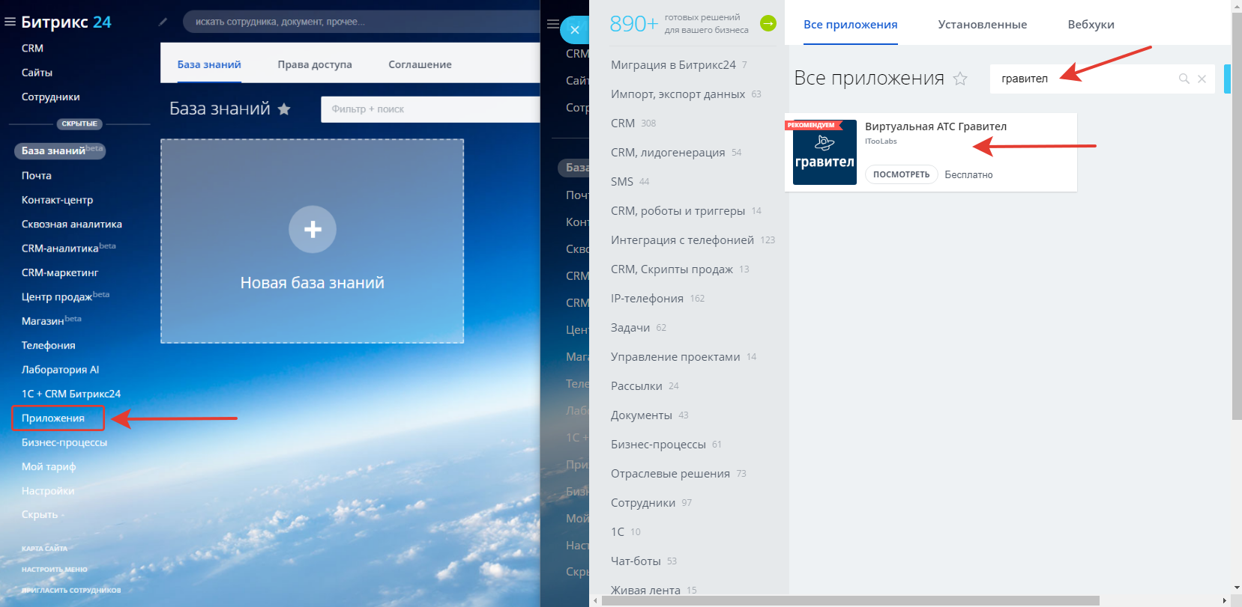Click the horizontal scrollbar at bottom
Viewport: 1242px width, 607px height.
click(851, 600)
